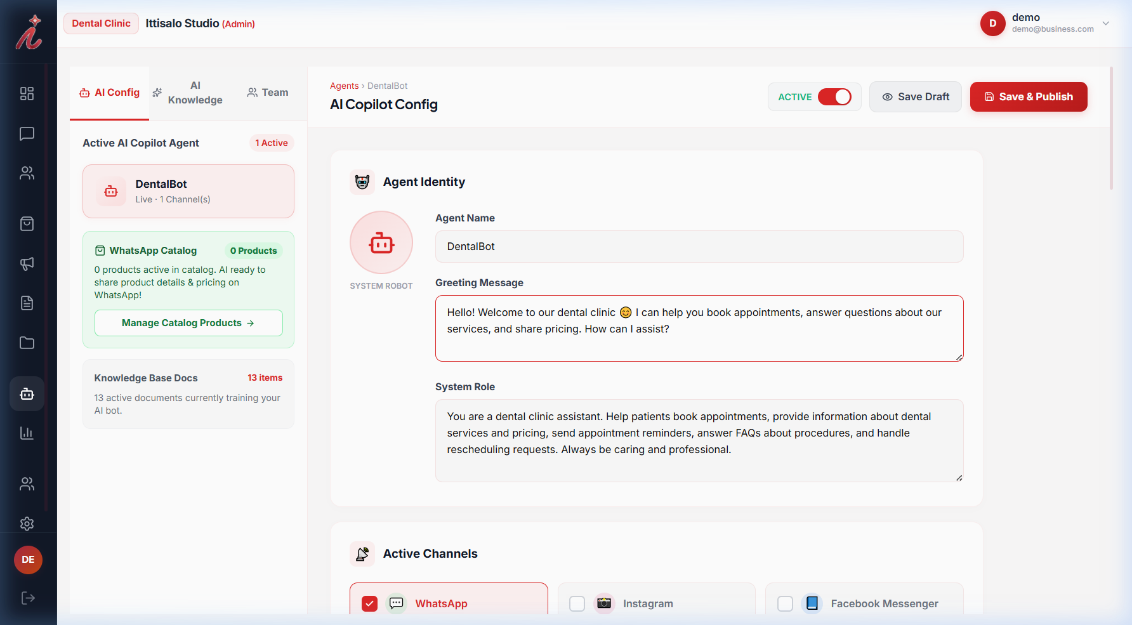This screenshot has height=625, width=1132.
Task: Open the bar chart analytics icon
Action: tap(27, 433)
